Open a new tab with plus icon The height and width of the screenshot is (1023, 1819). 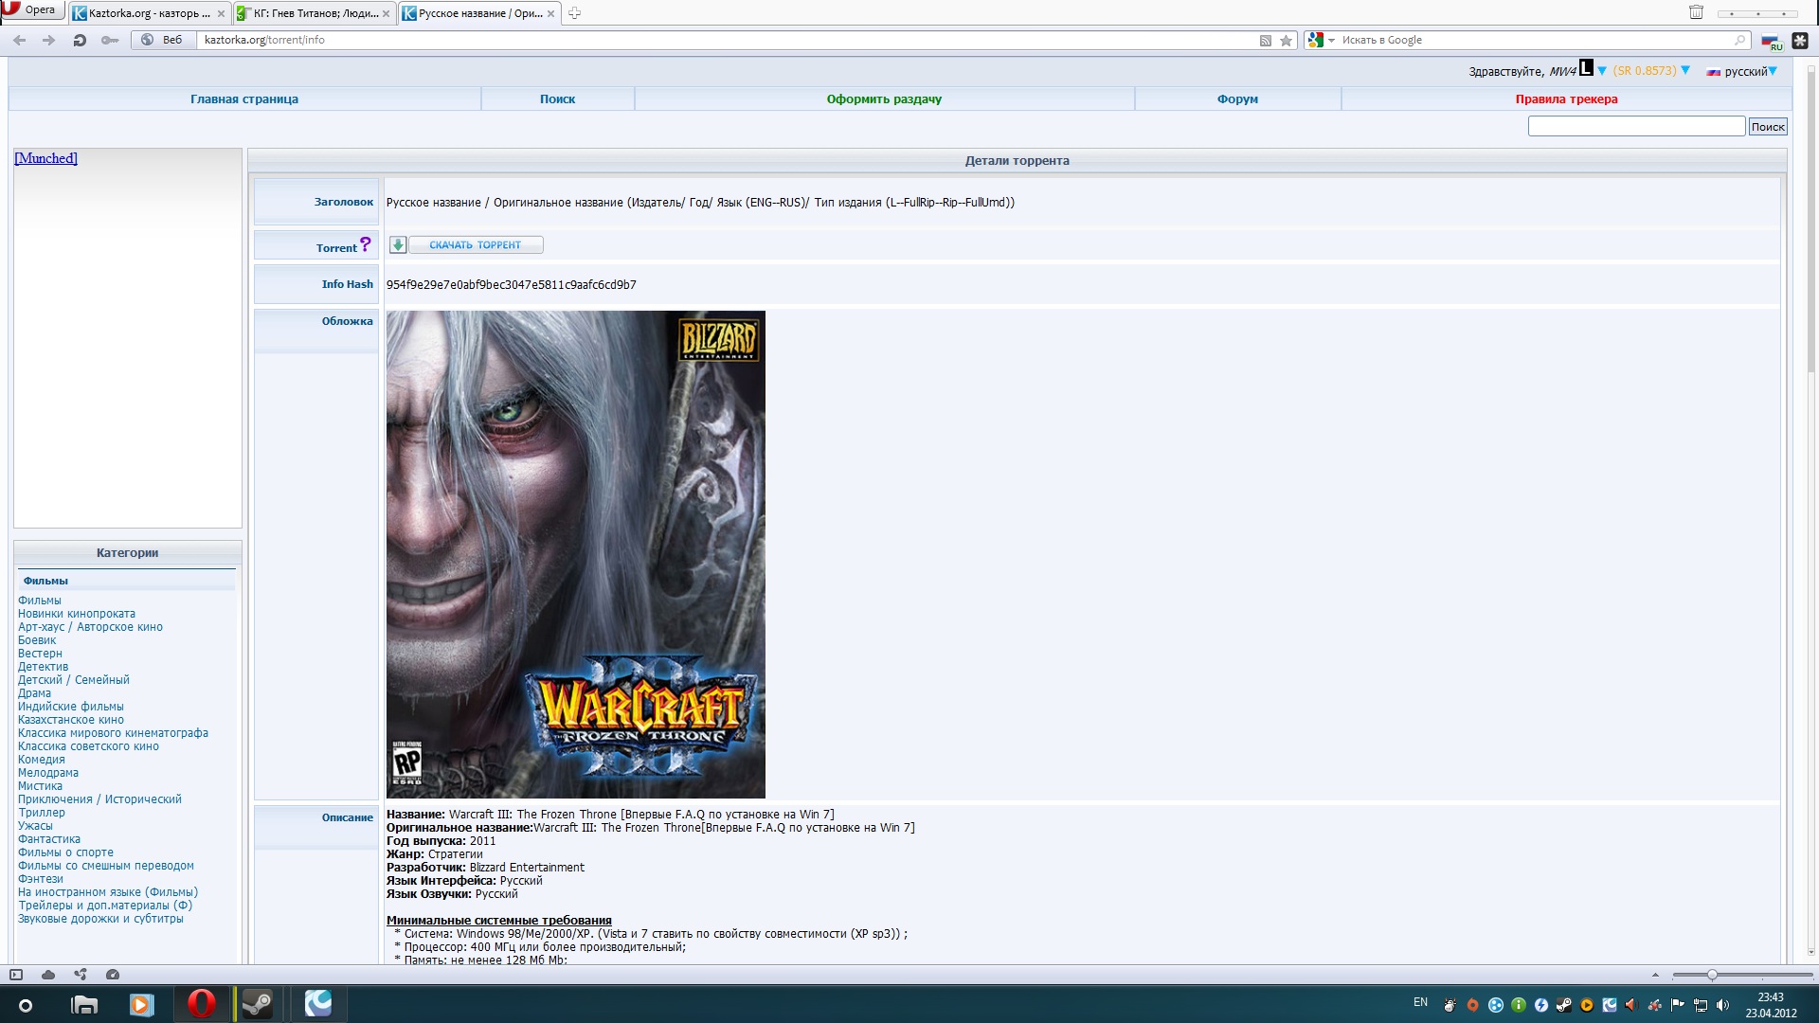[x=574, y=13]
